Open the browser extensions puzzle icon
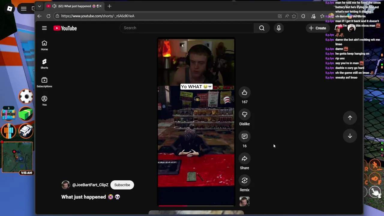The image size is (384, 216). point(303,16)
